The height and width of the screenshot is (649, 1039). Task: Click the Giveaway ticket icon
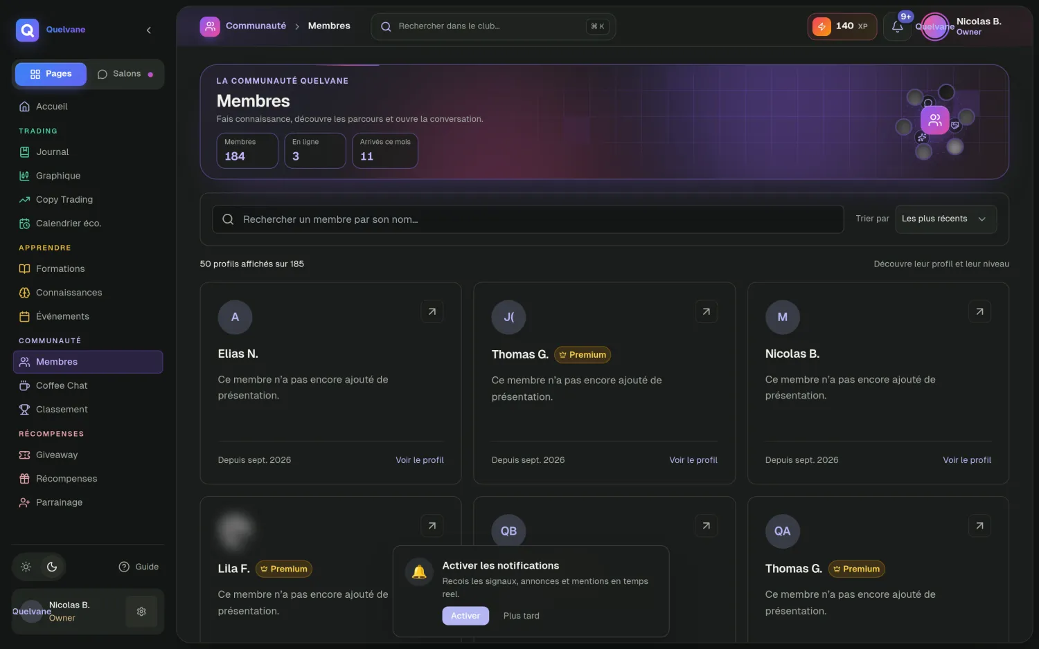point(24,455)
